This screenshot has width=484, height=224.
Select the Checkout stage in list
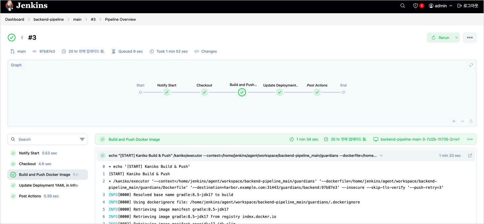(48, 164)
